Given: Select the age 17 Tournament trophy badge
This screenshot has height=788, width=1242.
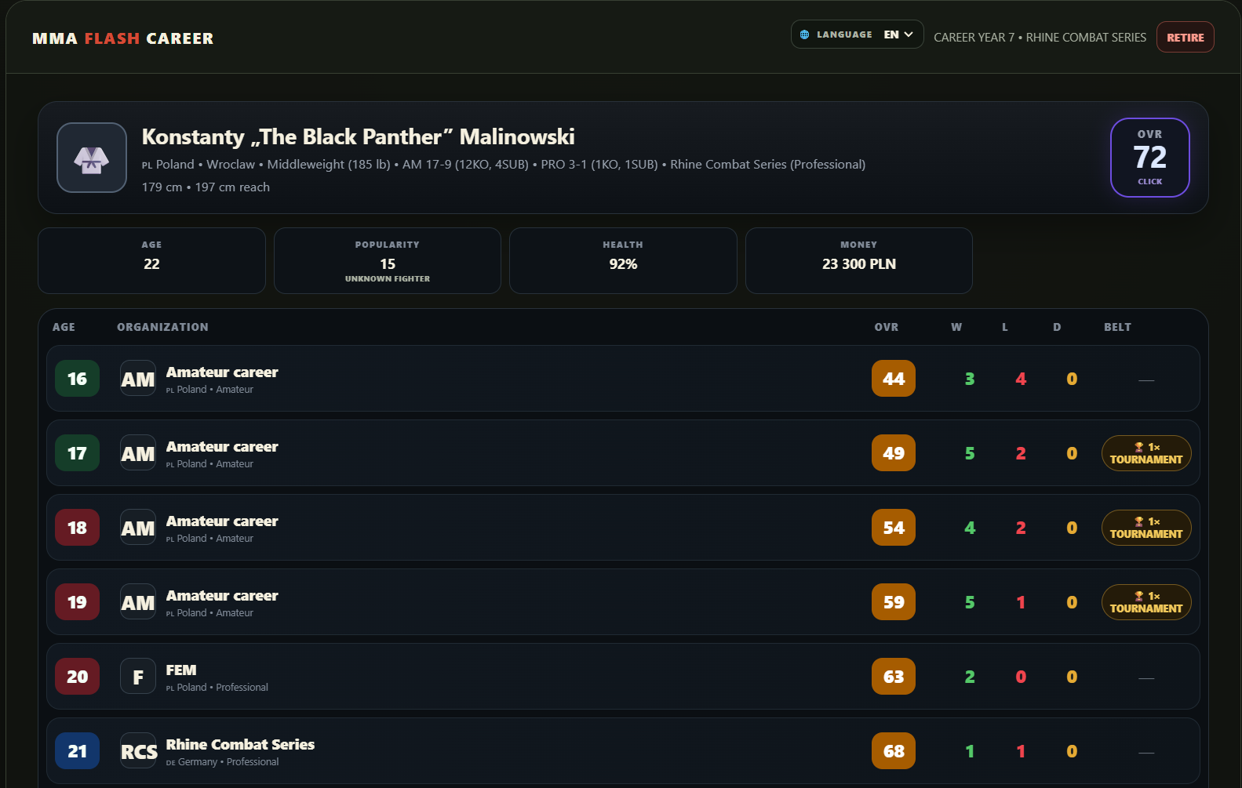Looking at the screenshot, I should 1146,453.
